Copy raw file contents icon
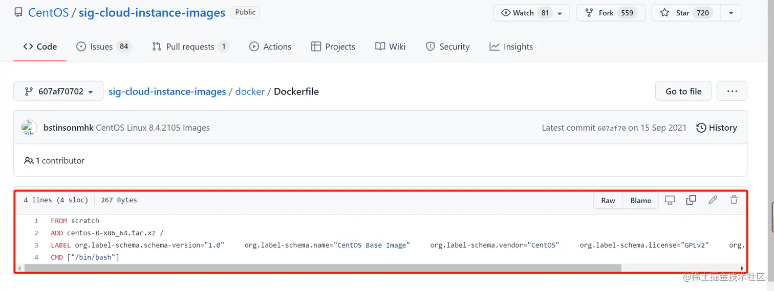 point(691,200)
